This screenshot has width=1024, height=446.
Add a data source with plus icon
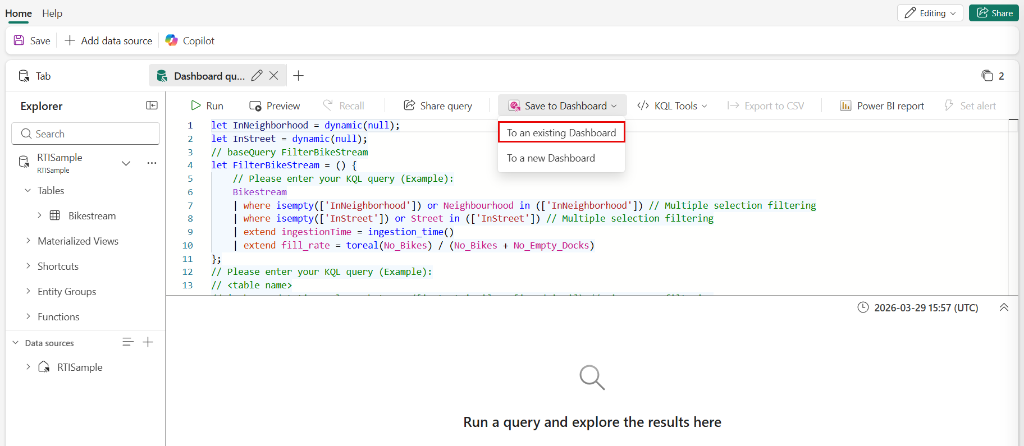148,342
